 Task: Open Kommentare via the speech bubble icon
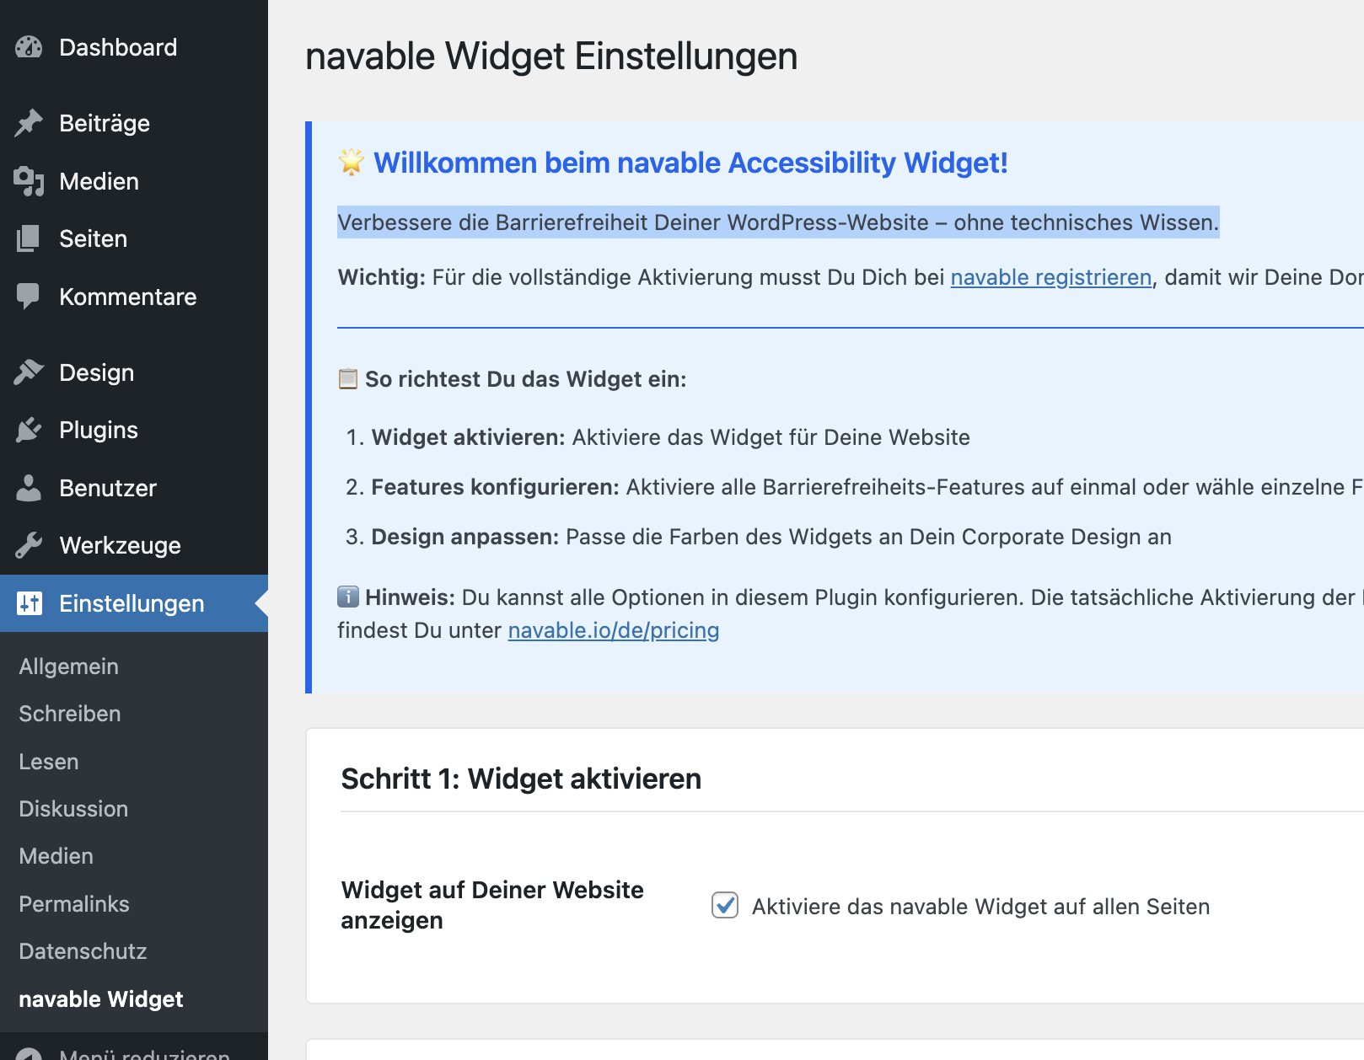(28, 296)
